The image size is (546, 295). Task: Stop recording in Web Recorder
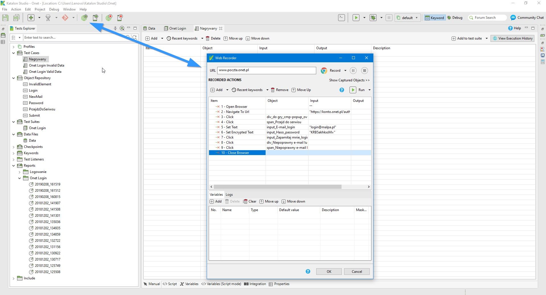click(364, 71)
